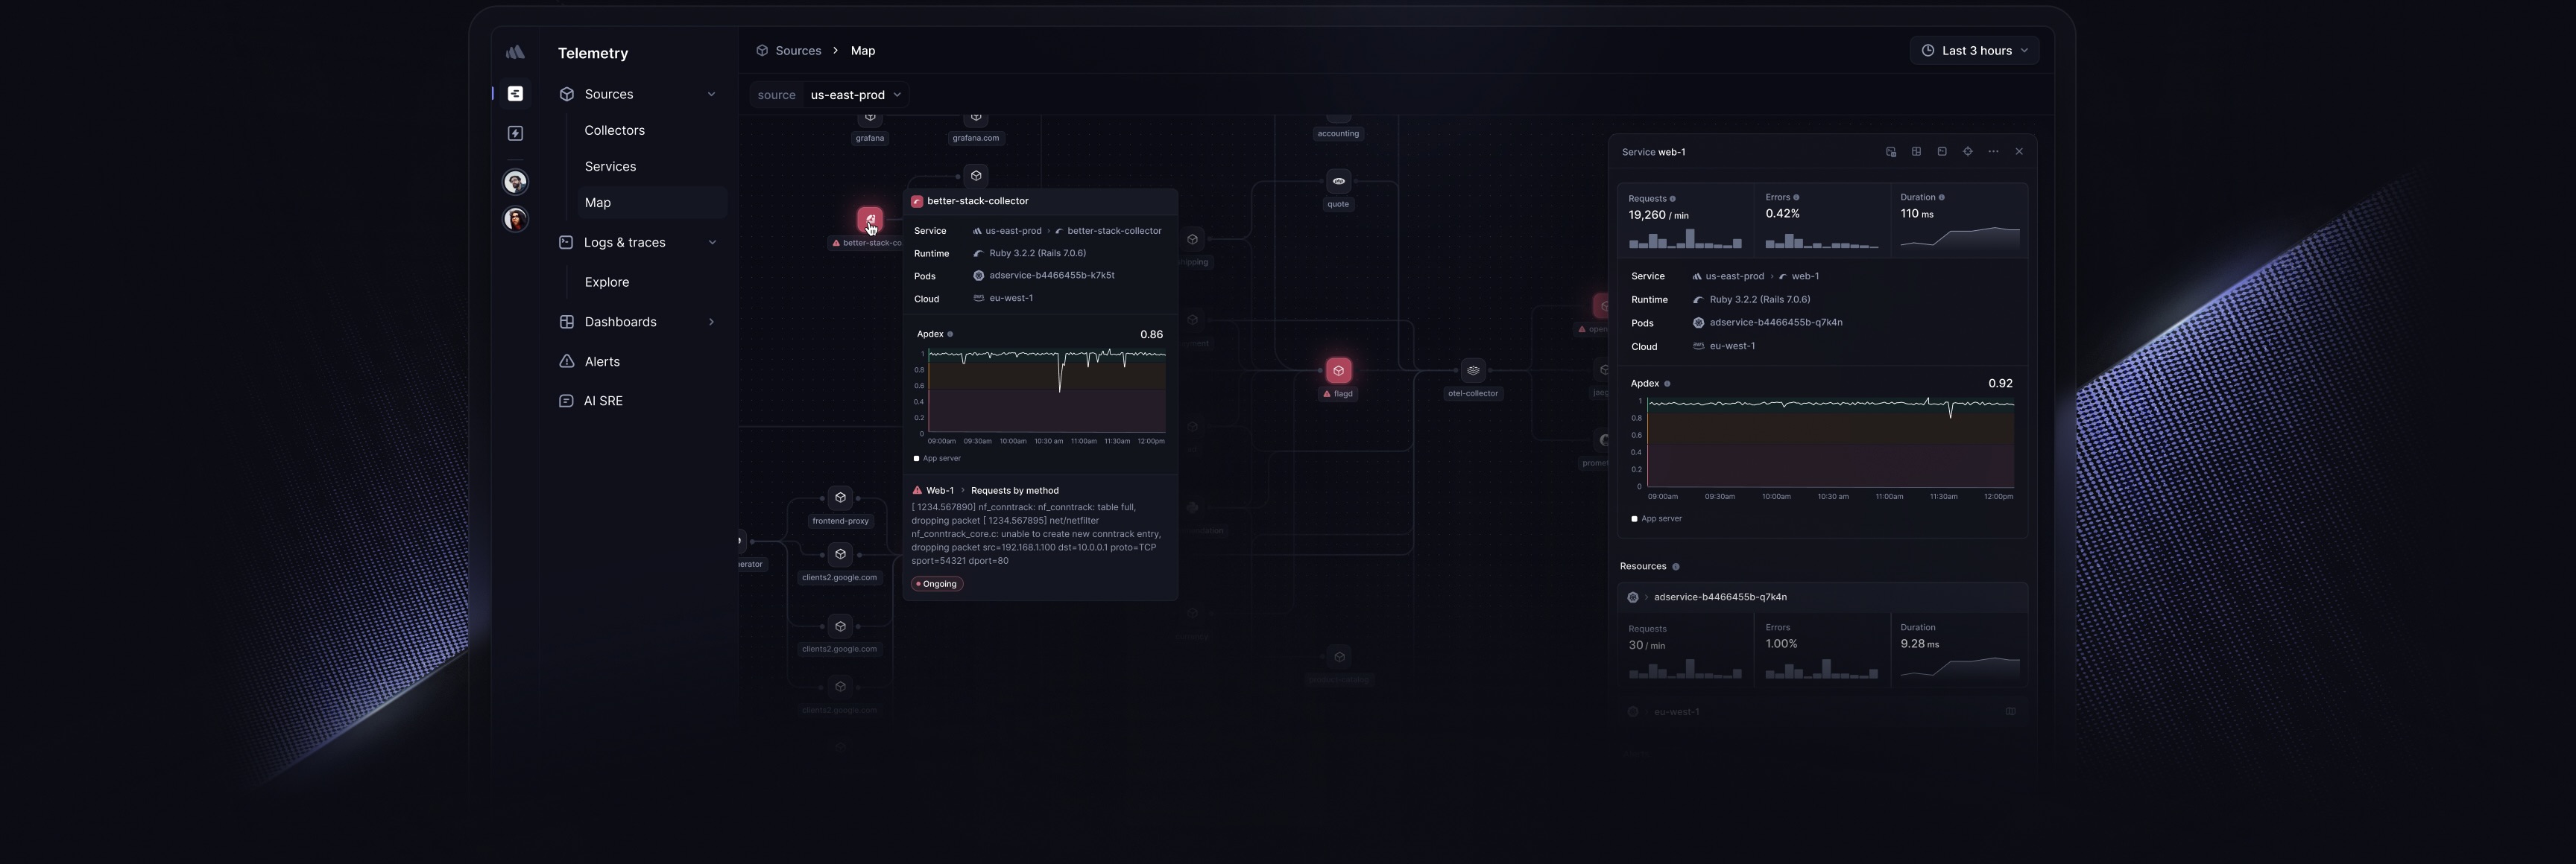This screenshot has width=2576, height=864.
Task: Open the Last 3 hours time range dropdown
Action: tap(1974, 51)
